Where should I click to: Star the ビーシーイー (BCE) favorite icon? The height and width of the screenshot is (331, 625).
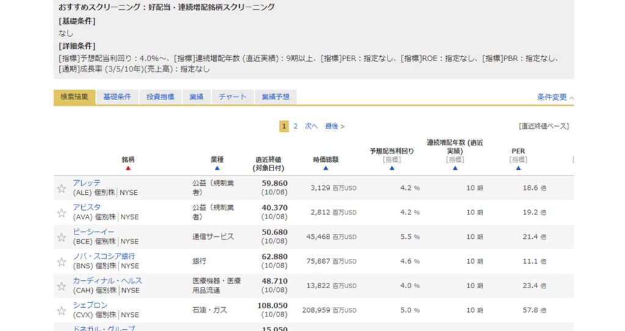62,238
